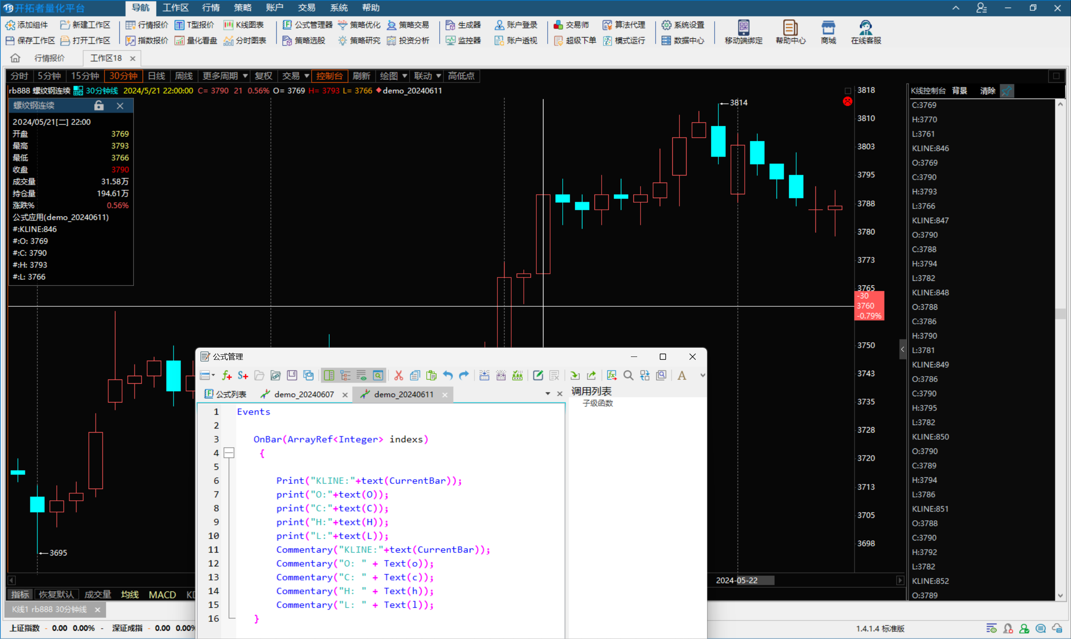The height and width of the screenshot is (639, 1071).
Task: Click the pin icon in K线控制台 panel
Action: point(1007,91)
